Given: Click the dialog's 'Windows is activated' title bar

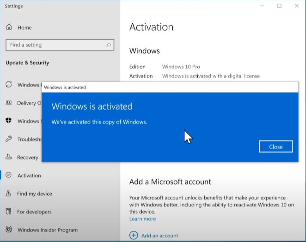Looking at the screenshot, I should 170,87.
